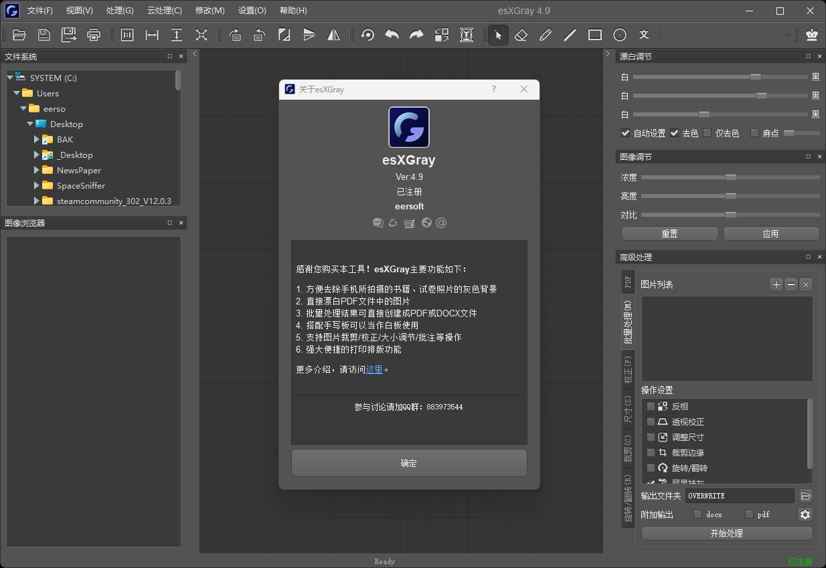The width and height of the screenshot is (826, 568).
Task: Undo the last action
Action: click(392, 35)
